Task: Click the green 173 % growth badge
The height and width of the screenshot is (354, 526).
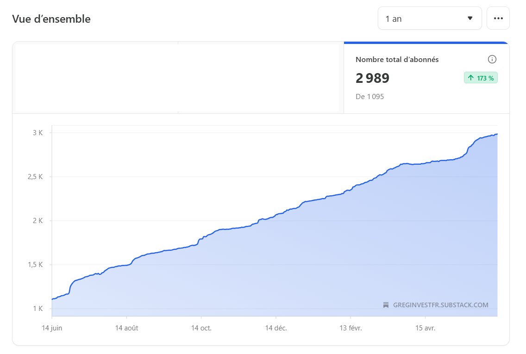Action: coord(481,78)
